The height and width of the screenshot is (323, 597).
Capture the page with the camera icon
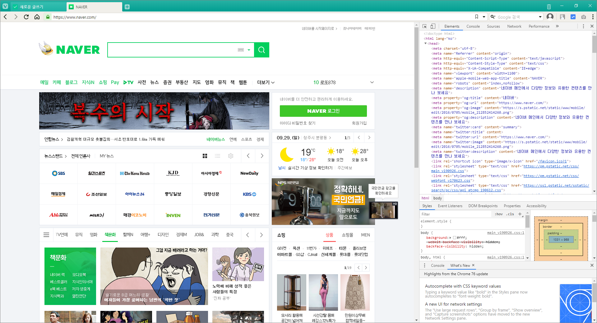(x=583, y=17)
